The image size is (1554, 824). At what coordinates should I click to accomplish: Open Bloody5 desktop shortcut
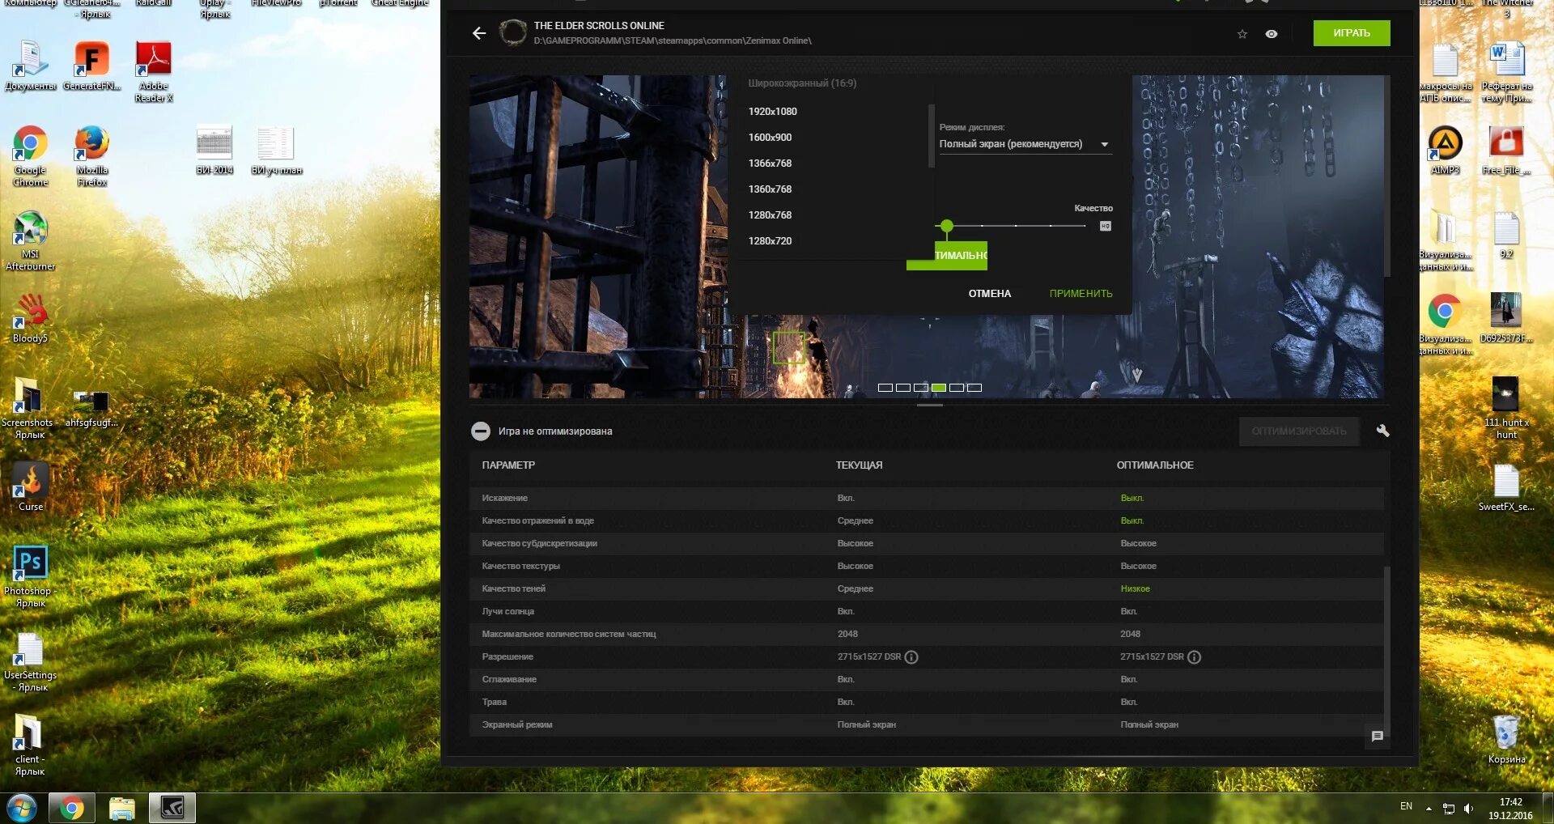pyautogui.click(x=30, y=318)
